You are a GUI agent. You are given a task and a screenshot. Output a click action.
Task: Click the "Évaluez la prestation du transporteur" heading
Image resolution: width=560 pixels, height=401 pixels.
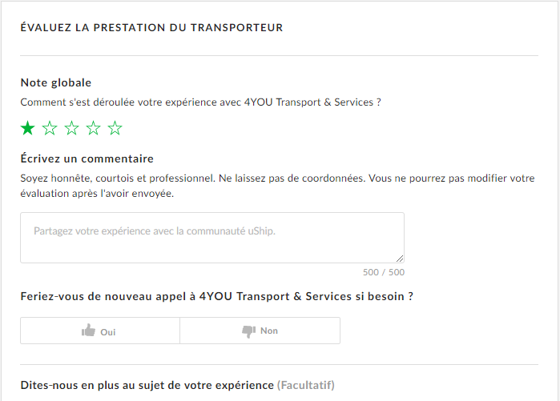pyautogui.click(x=151, y=28)
